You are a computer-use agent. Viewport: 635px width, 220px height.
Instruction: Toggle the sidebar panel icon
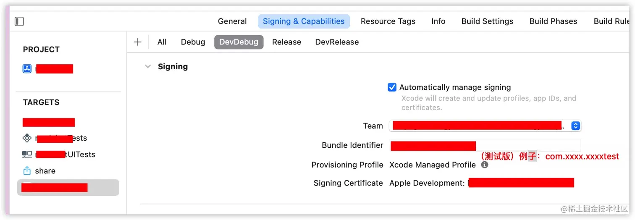pyautogui.click(x=19, y=21)
